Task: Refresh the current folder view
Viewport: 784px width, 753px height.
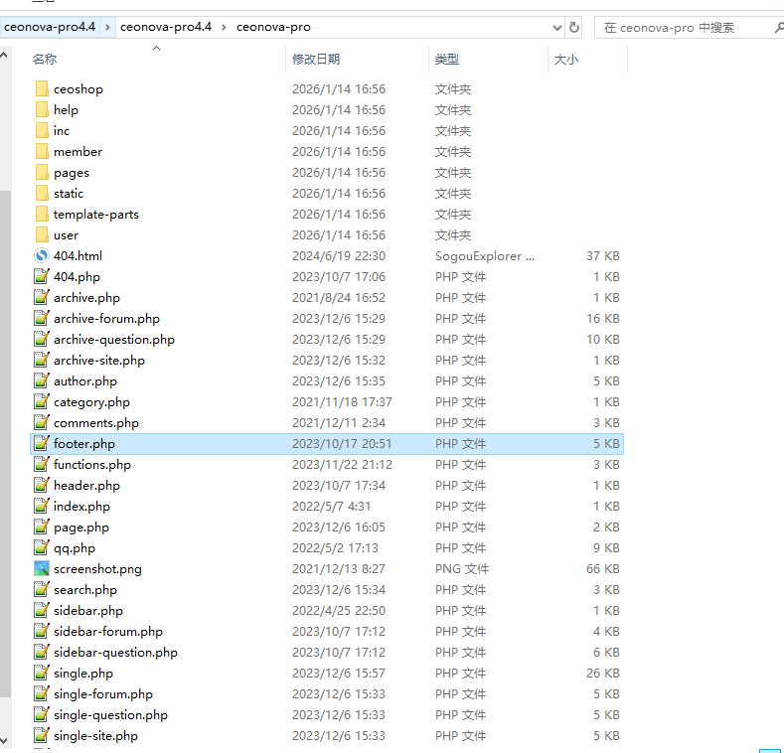Action: coord(574,27)
